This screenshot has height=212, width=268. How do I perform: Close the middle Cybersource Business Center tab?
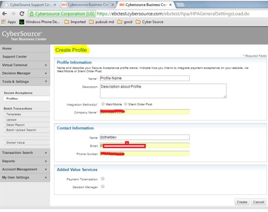point(113,5)
